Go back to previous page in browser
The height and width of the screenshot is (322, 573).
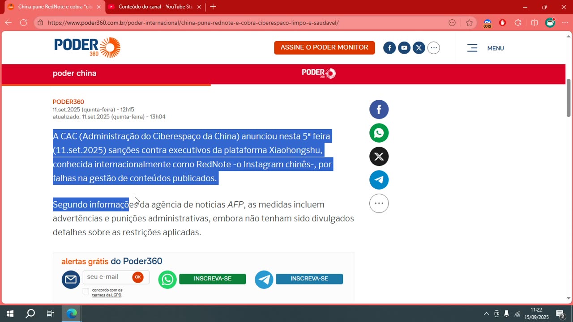[x=9, y=23]
